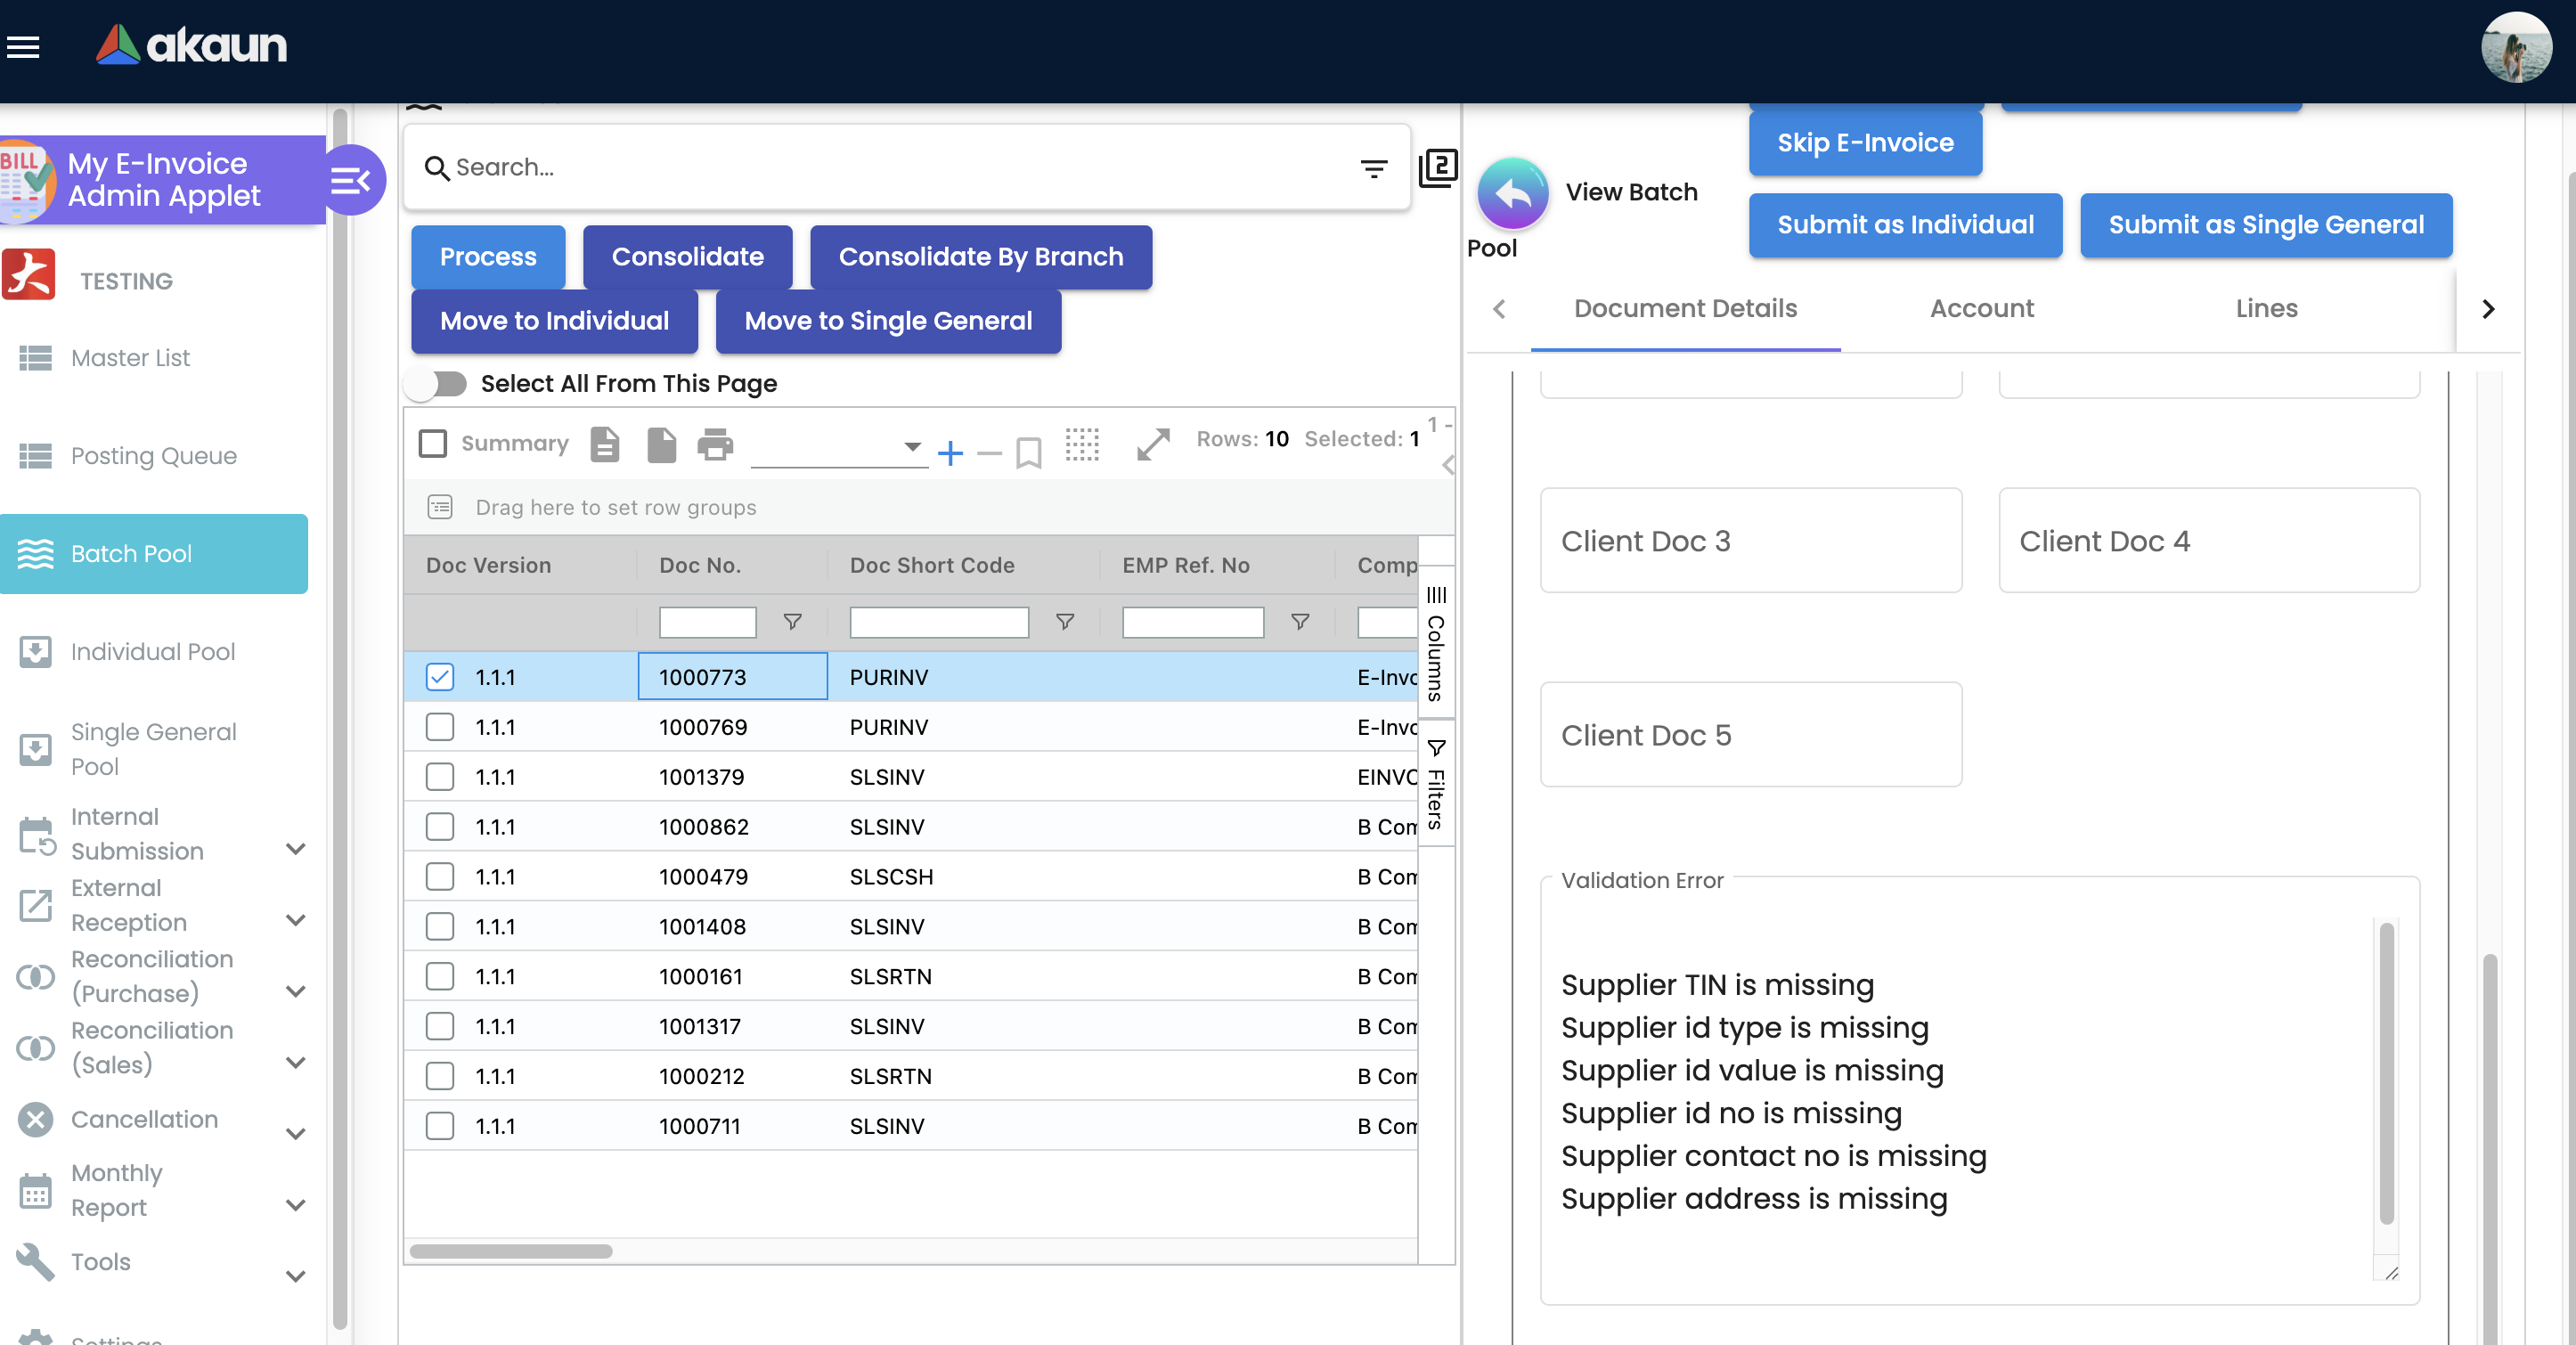The image size is (2576, 1345).
Task: Expand Internal Submission menu
Action: tap(295, 849)
